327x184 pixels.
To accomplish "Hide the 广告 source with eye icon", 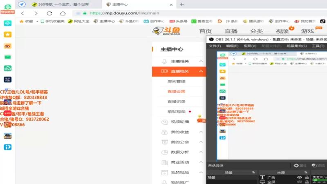I will coord(300,177).
